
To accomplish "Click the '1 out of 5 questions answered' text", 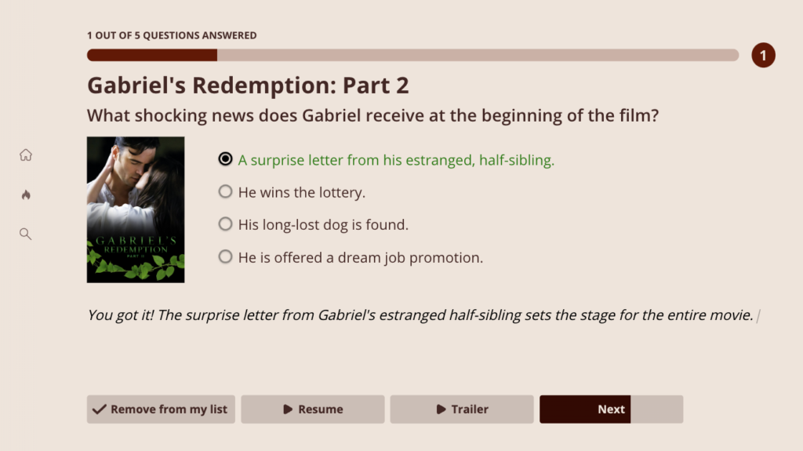I will tap(172, 35).
